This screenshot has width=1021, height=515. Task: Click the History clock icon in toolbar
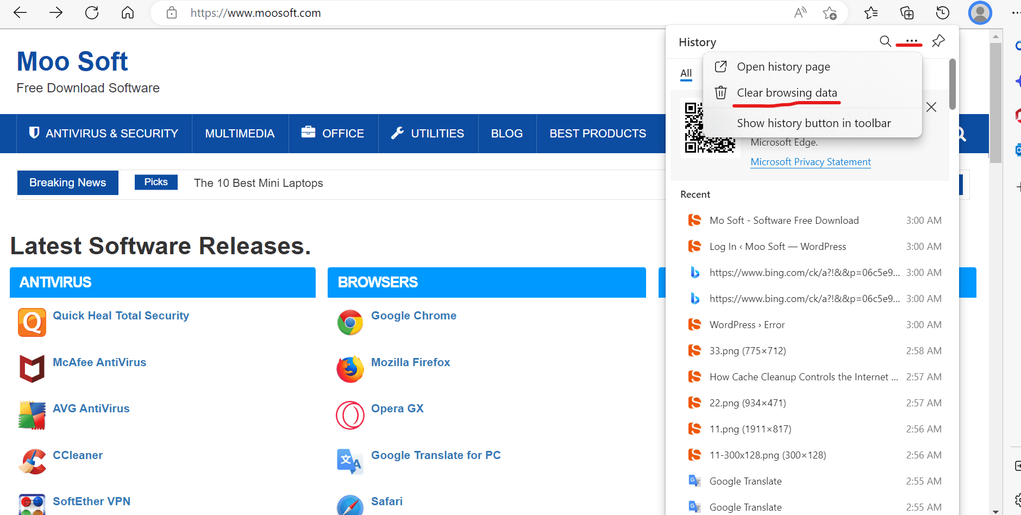[943, 12]
